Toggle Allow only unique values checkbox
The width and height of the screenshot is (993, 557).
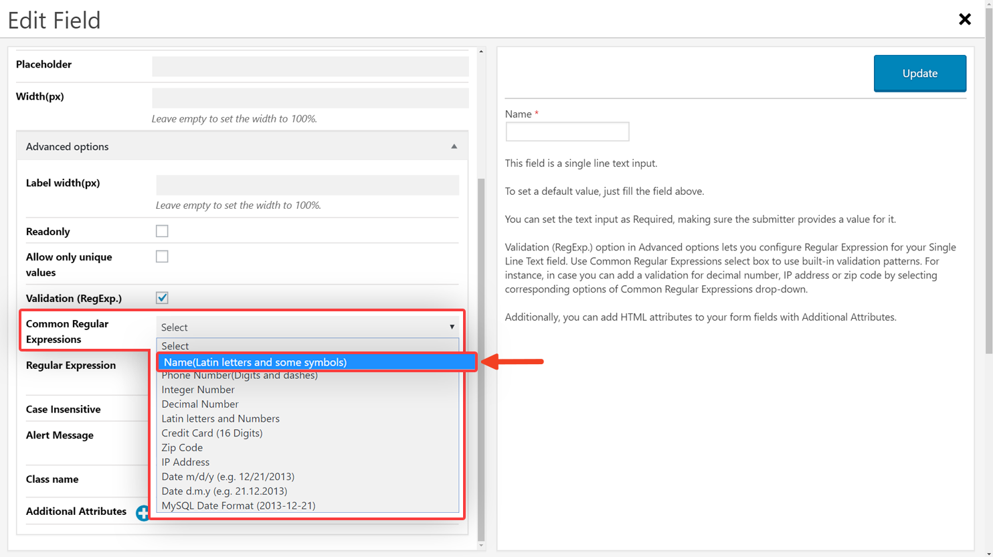(162, 256)
